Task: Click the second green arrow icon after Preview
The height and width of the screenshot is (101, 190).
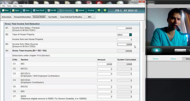Action: coord(105,10)
